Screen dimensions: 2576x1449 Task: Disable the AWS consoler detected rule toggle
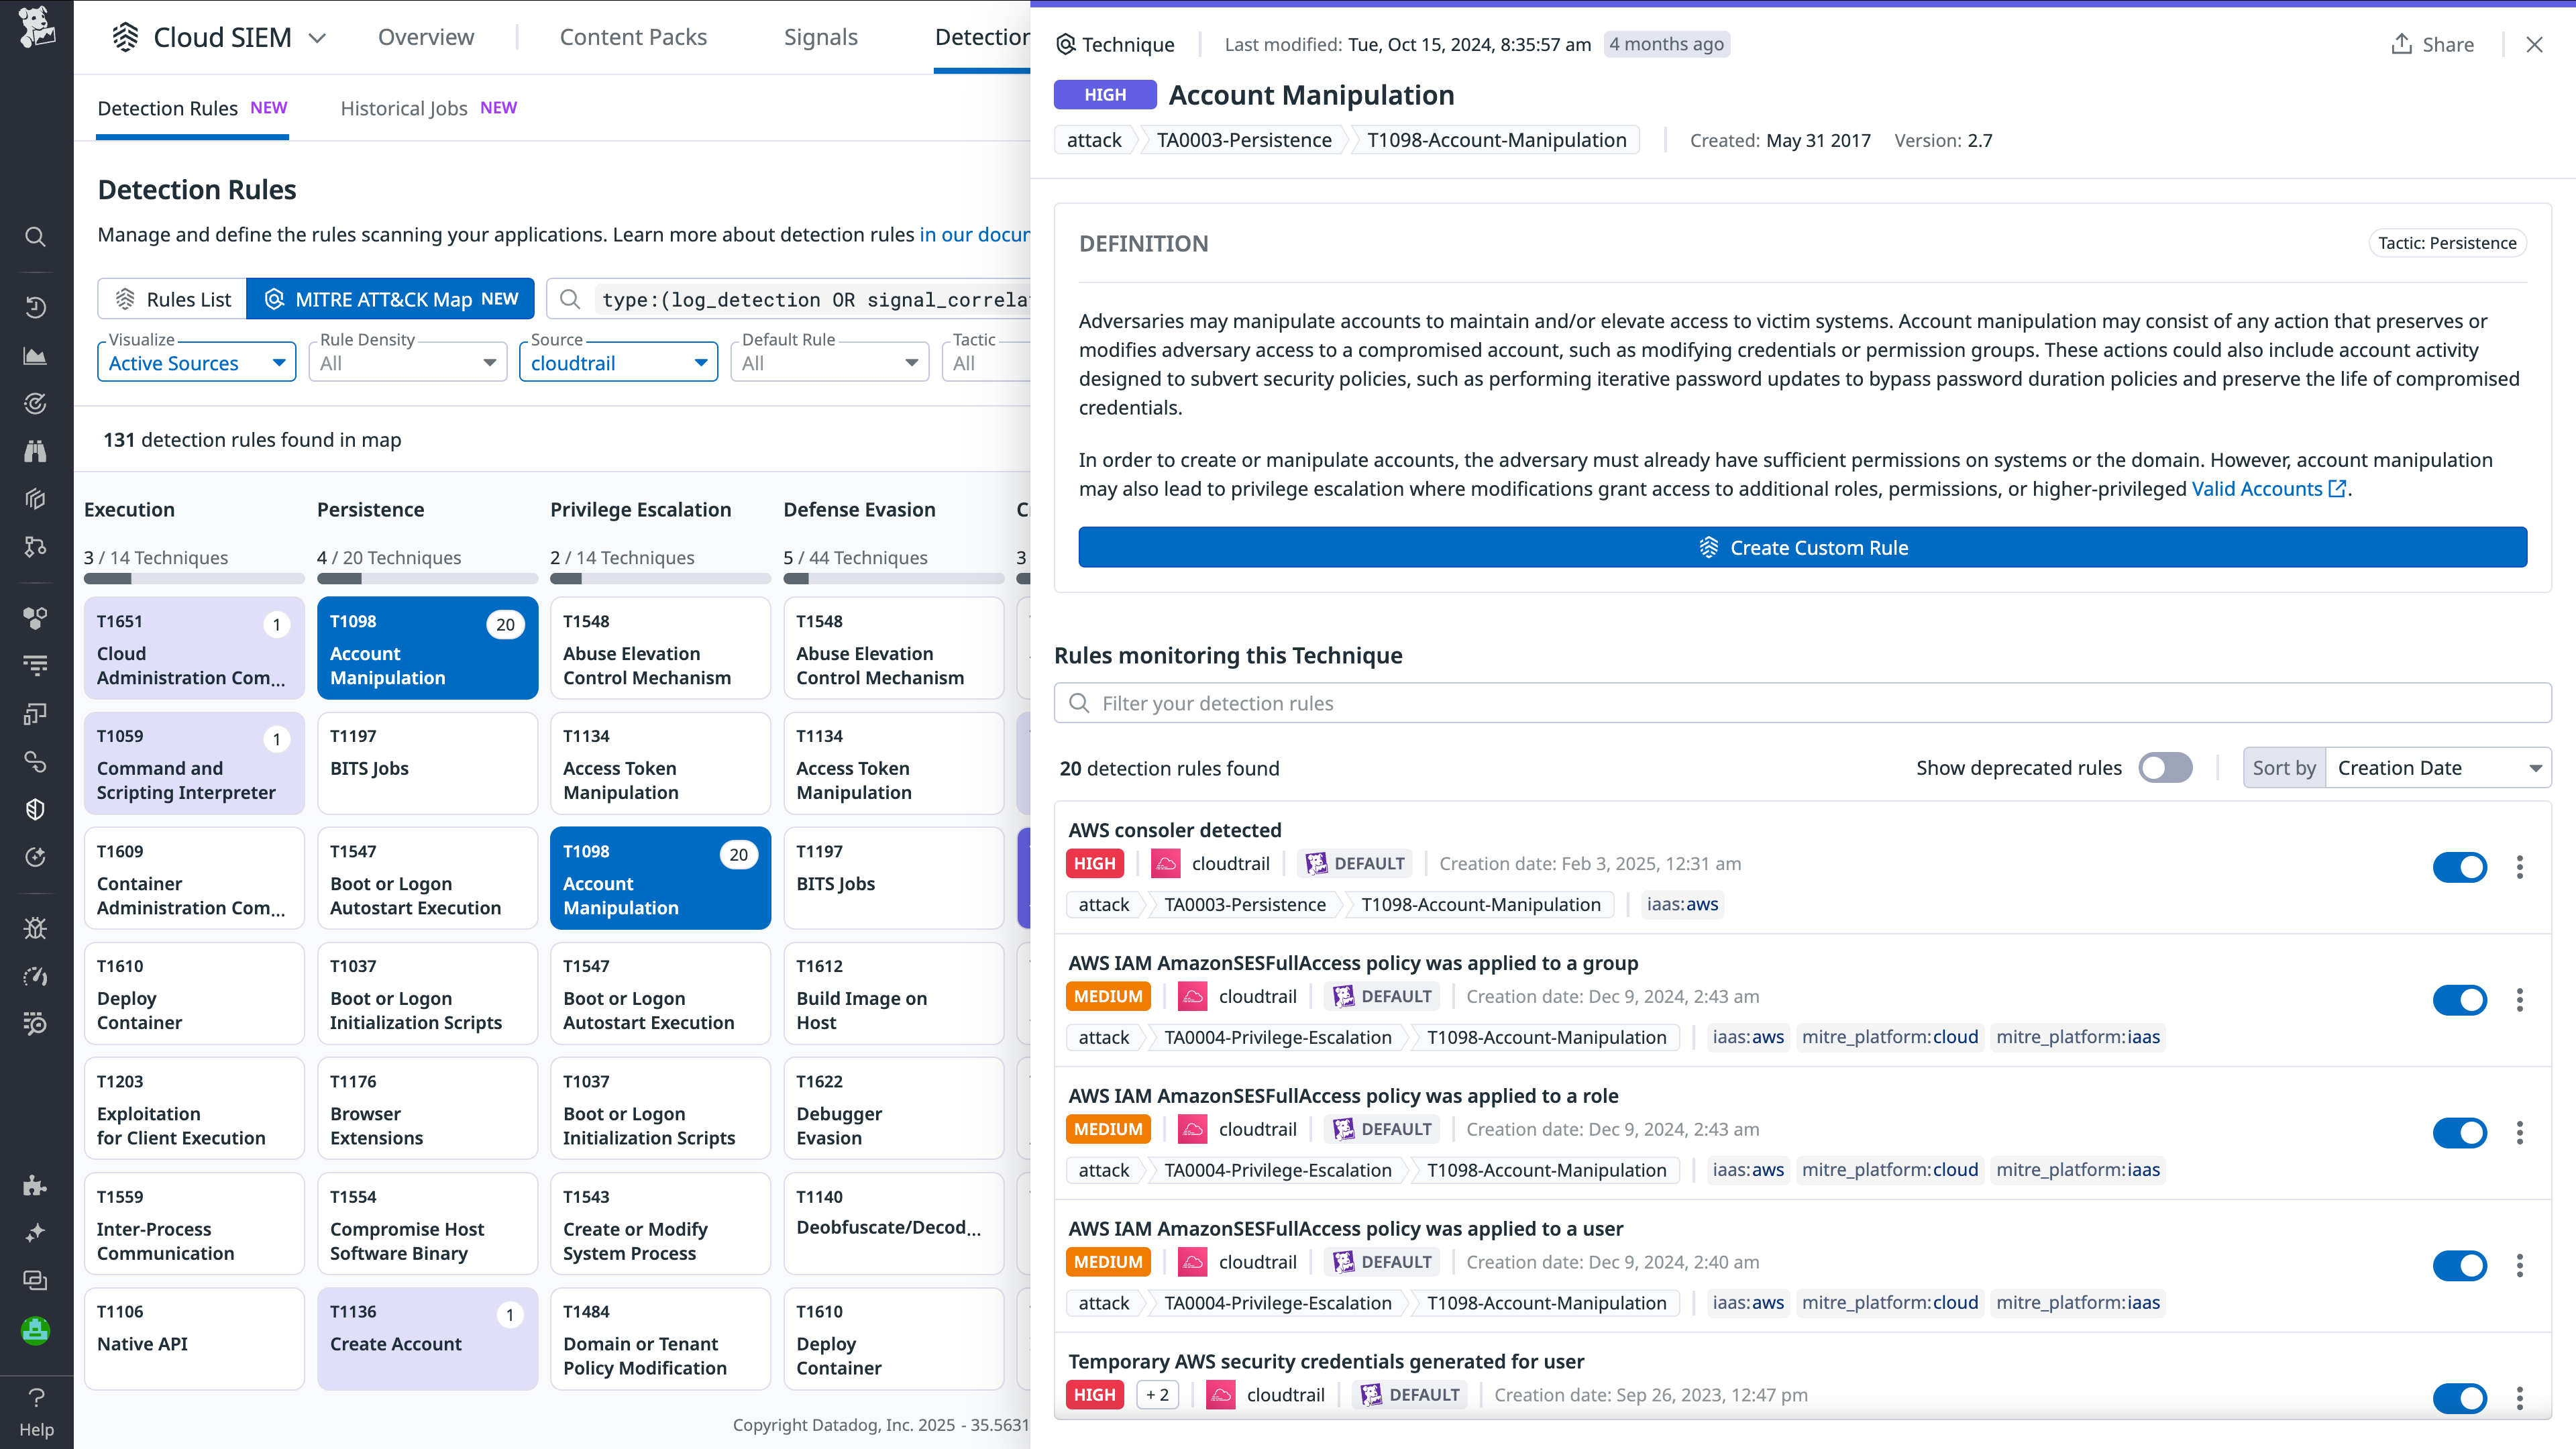point(2459,867)
